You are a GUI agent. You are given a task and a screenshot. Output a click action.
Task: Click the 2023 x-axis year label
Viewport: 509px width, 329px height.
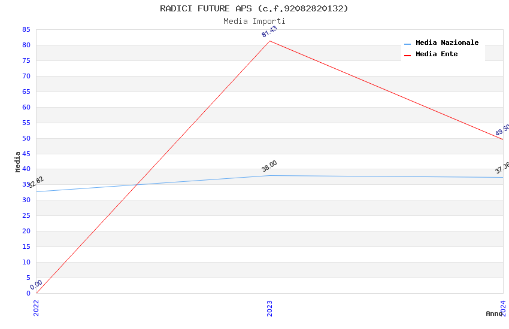click(269, 307)
